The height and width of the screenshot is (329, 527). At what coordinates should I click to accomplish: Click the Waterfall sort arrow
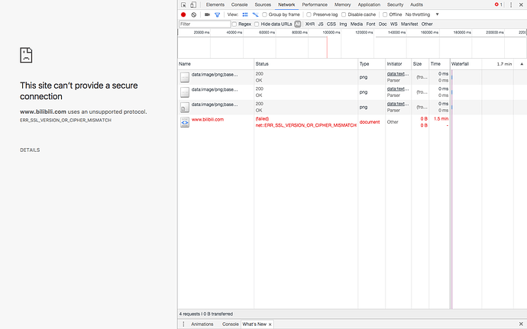coord(522,64)
